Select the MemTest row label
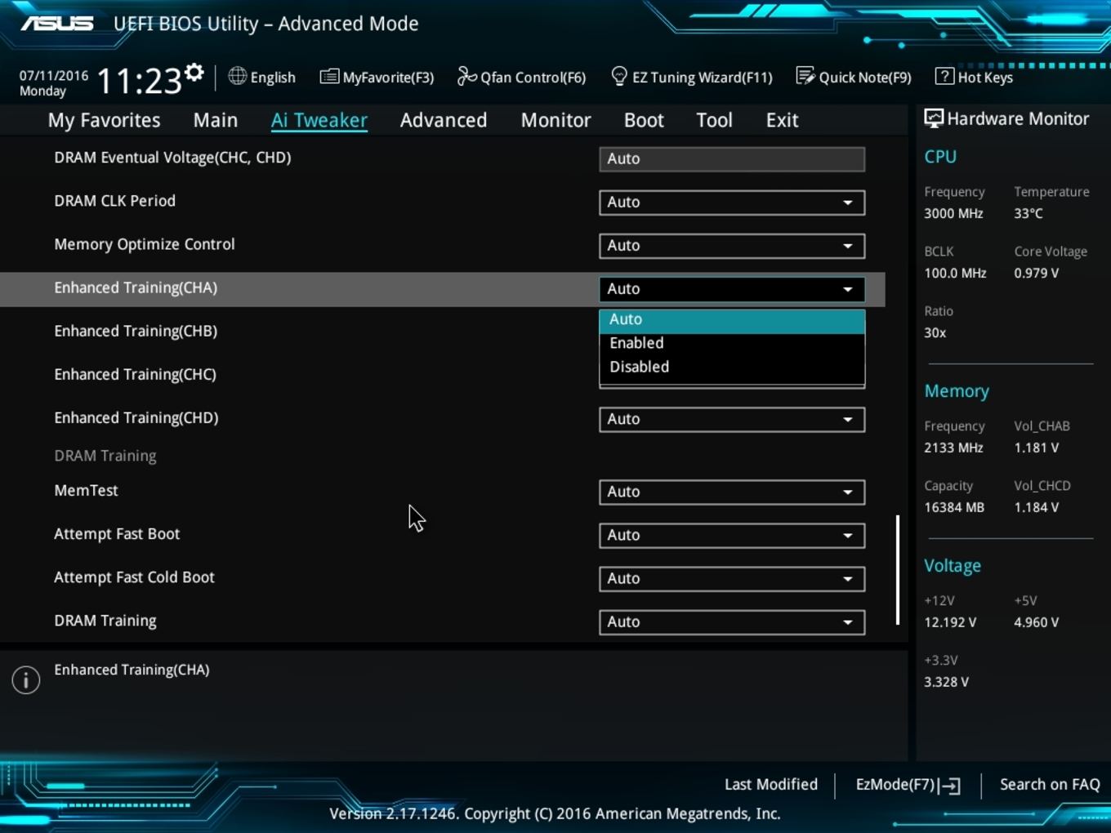Screen dimensions: 1111x833 point(86,490)
